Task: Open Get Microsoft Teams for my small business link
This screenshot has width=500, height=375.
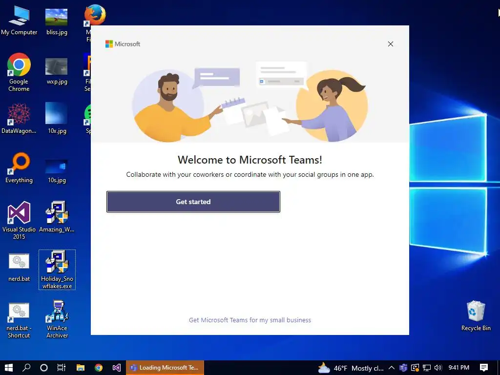Action: pos(250,320)
